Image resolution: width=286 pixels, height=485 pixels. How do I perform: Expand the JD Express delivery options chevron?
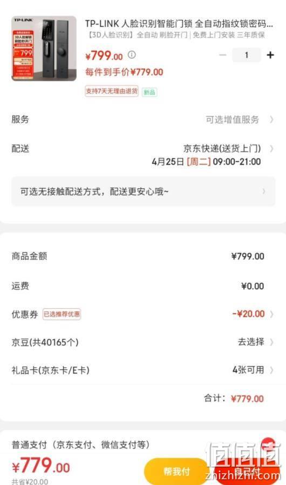coord(271,149)
